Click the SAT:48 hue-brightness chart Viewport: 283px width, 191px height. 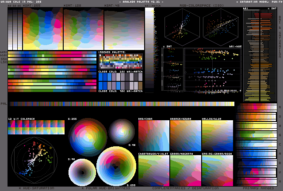pos(124,29)
